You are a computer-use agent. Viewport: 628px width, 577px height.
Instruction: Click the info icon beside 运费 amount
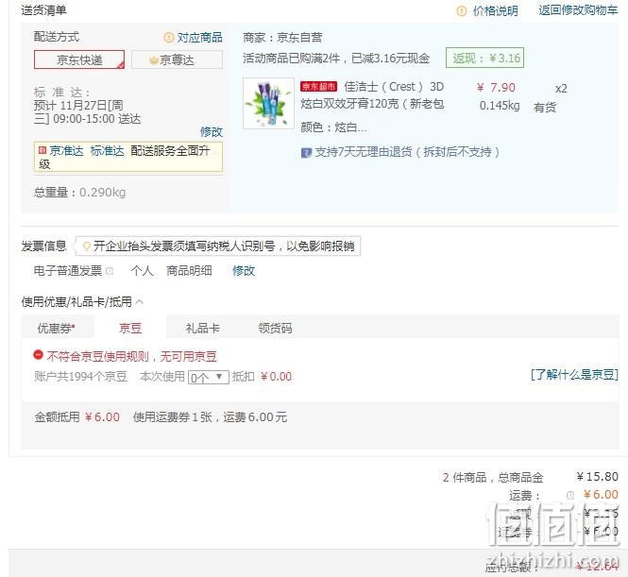(570, 496)
